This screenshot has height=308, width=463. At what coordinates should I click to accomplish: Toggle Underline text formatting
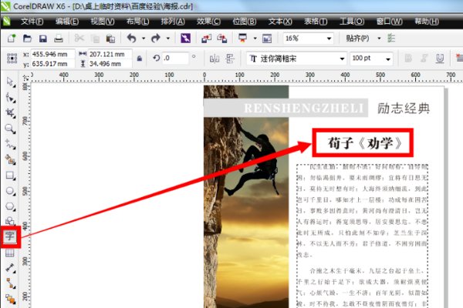[440, 59]
